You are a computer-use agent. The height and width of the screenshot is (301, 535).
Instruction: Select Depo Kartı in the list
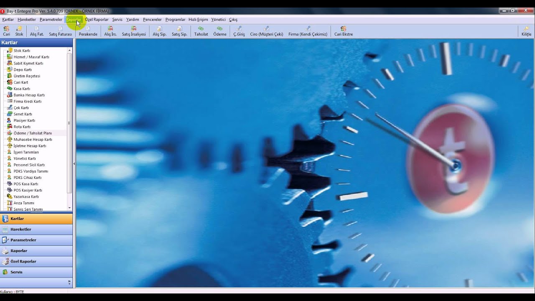click(23, 70)
